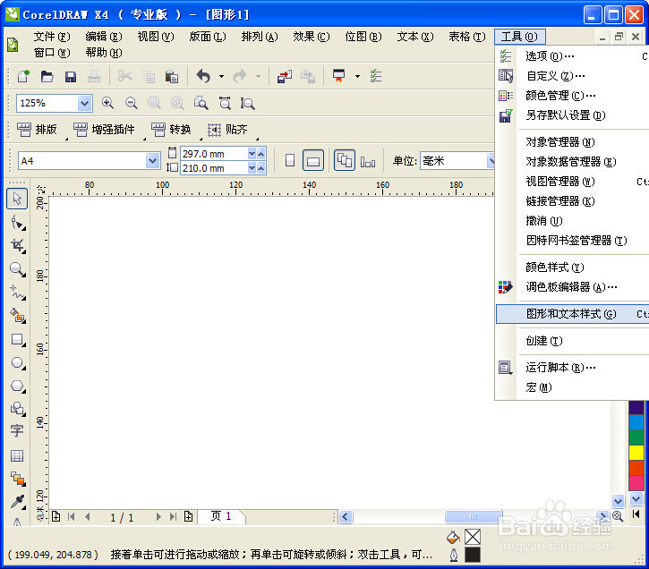Screen dimensions: 649x569
Task: Choose 图形和文本样式(G) menu entry
Action: [572, 314]
